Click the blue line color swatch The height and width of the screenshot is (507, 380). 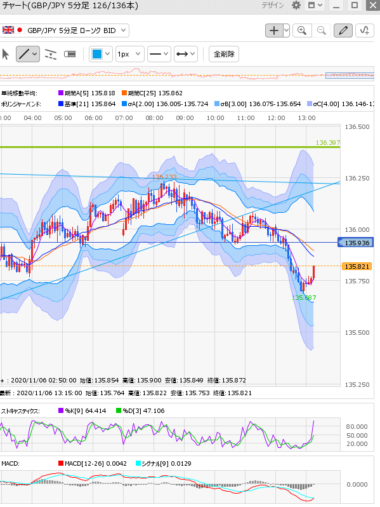click(x=97, y=54)
